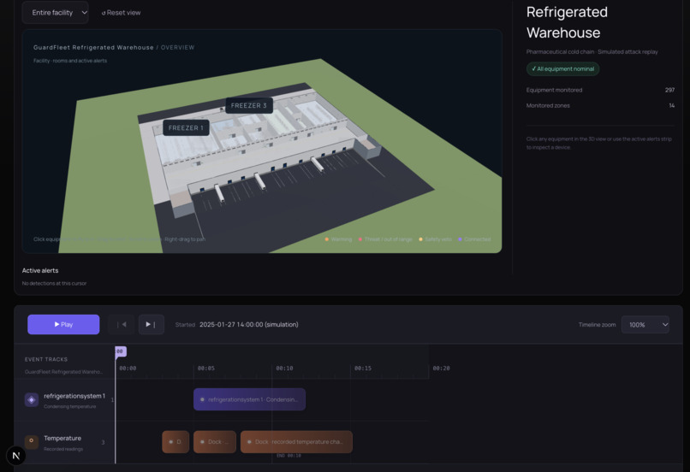The image size is (690, 472).
Task: Click the Monitored zones value 14
Action: coord(671,105)
